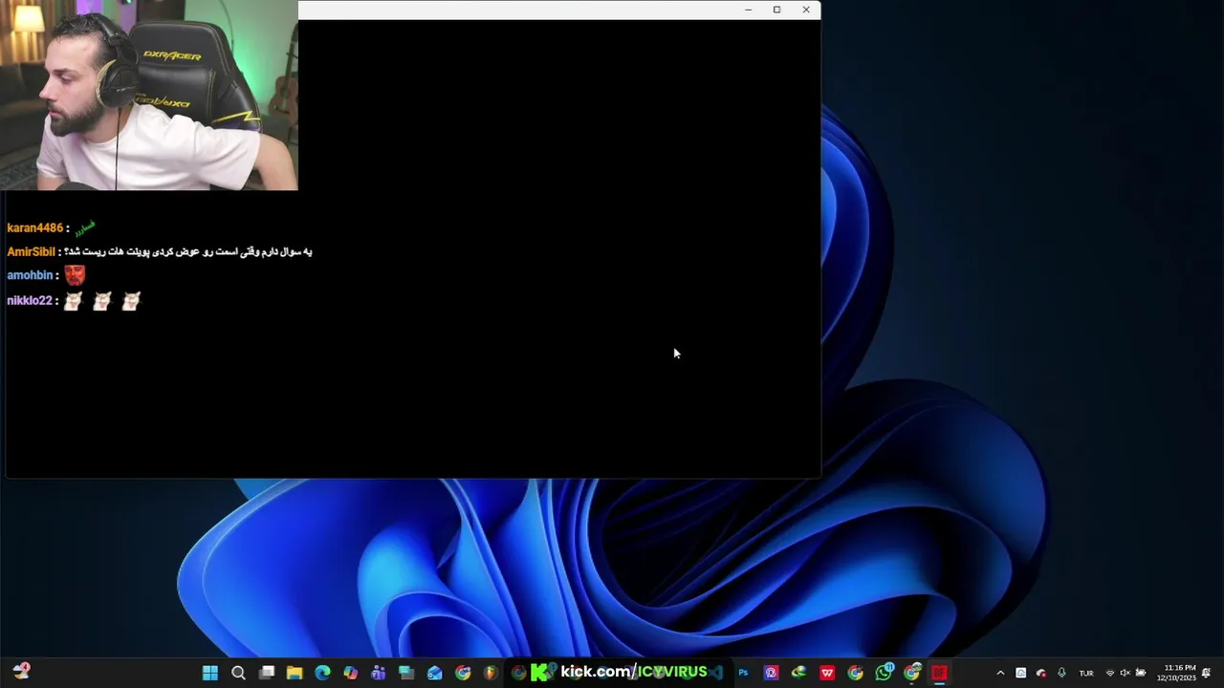Viewport: 1224px width, 688px height.
Task: Open taskbar Search magnifier
Action: pos(238,673)
